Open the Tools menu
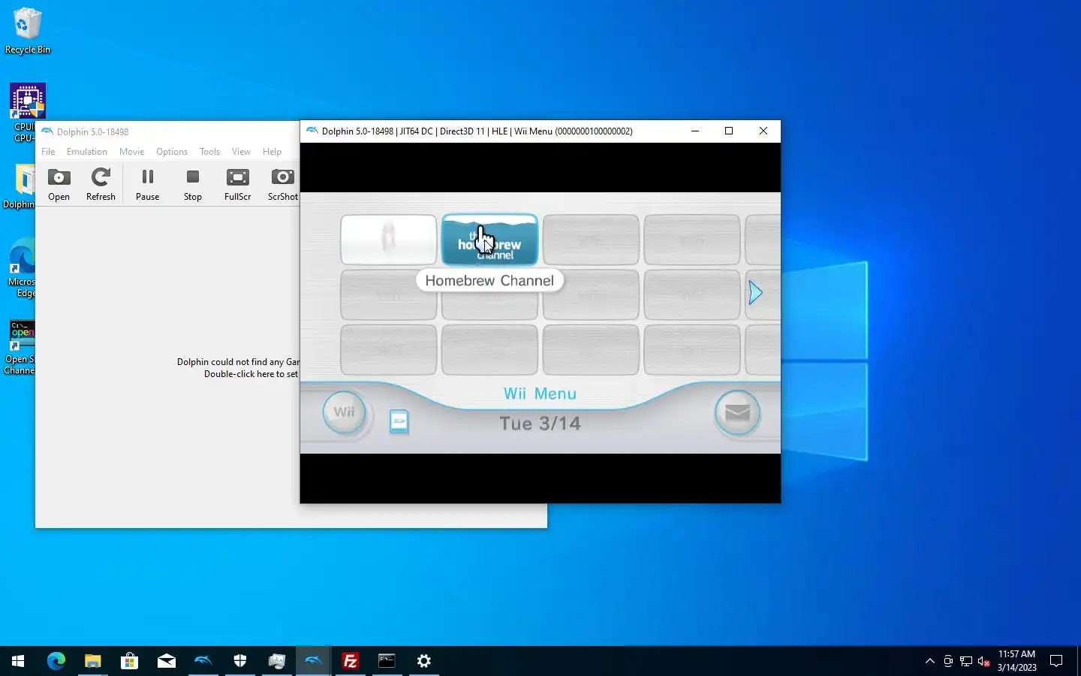The width and height of the screenshot is (1081, 676). (x=209, y=152)
